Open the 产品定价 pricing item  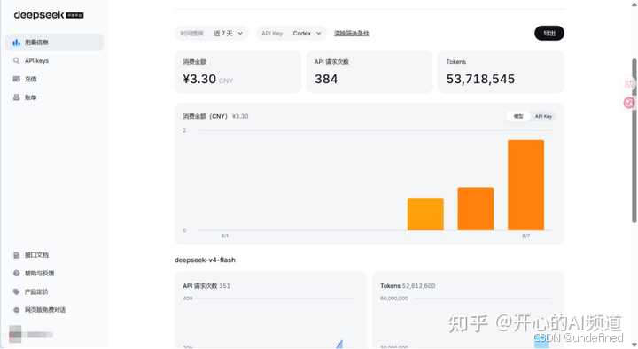55,291
